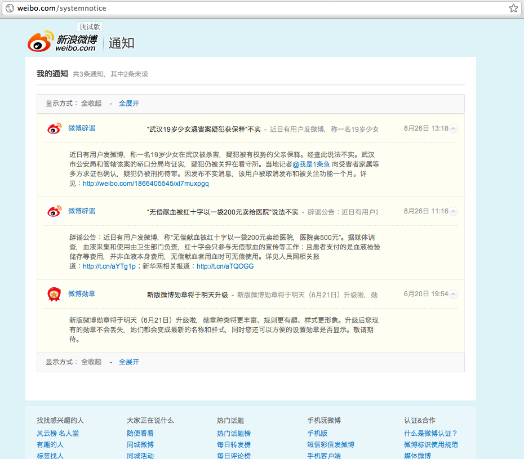Open footer link 微博标识使用规范
524x459 pixels.
(431, 445)
